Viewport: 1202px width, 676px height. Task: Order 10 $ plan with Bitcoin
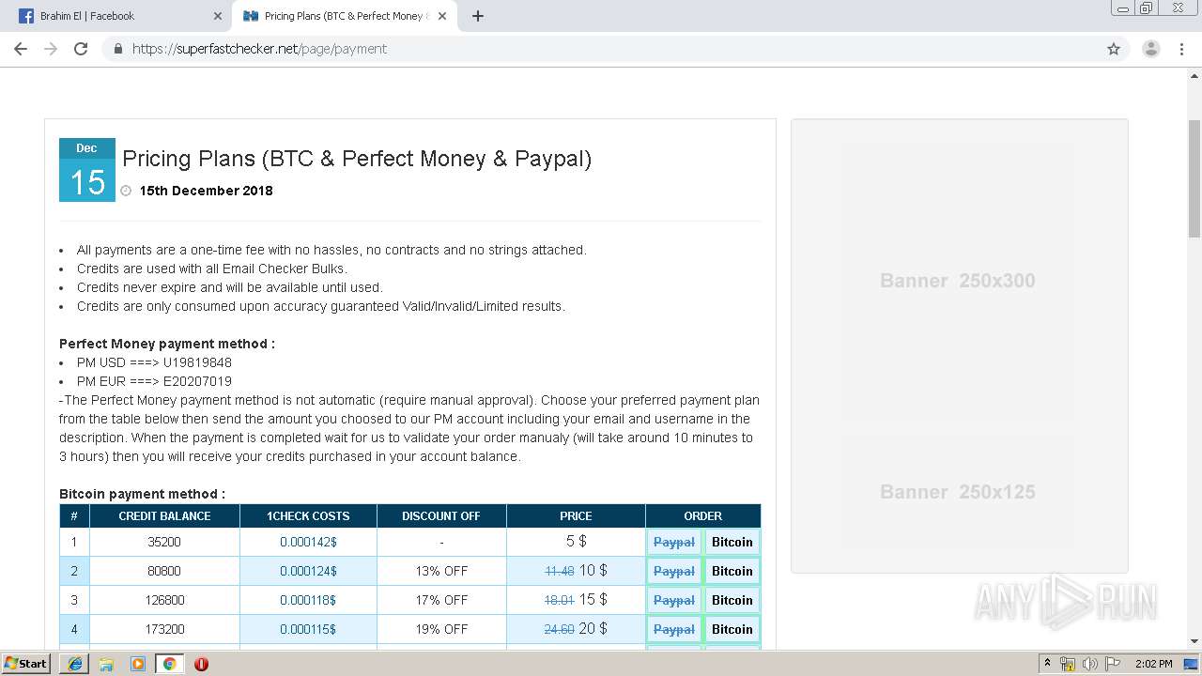point(732,571)
